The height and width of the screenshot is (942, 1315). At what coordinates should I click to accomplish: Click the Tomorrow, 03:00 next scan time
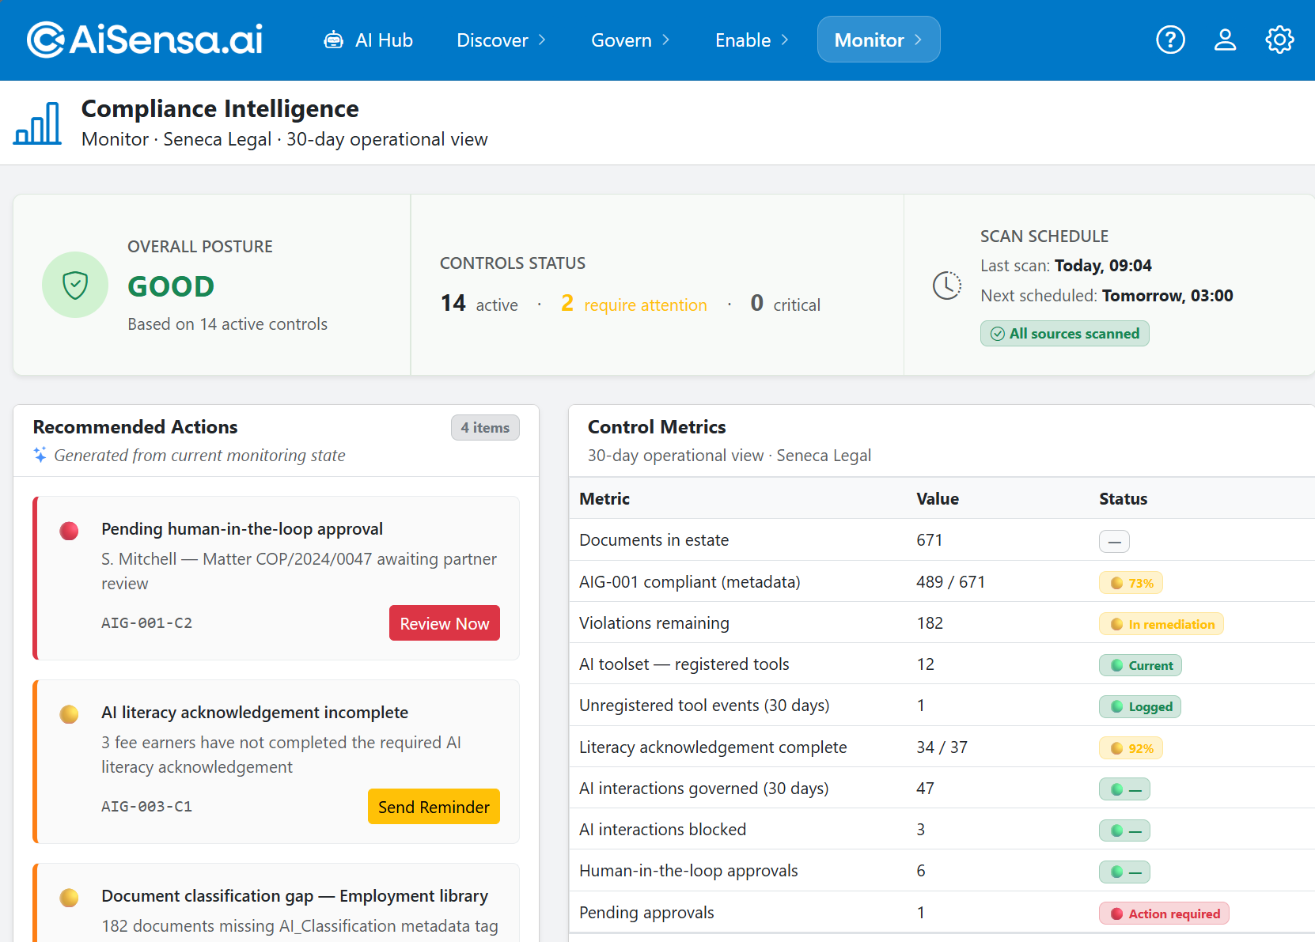click(1167, 296)
